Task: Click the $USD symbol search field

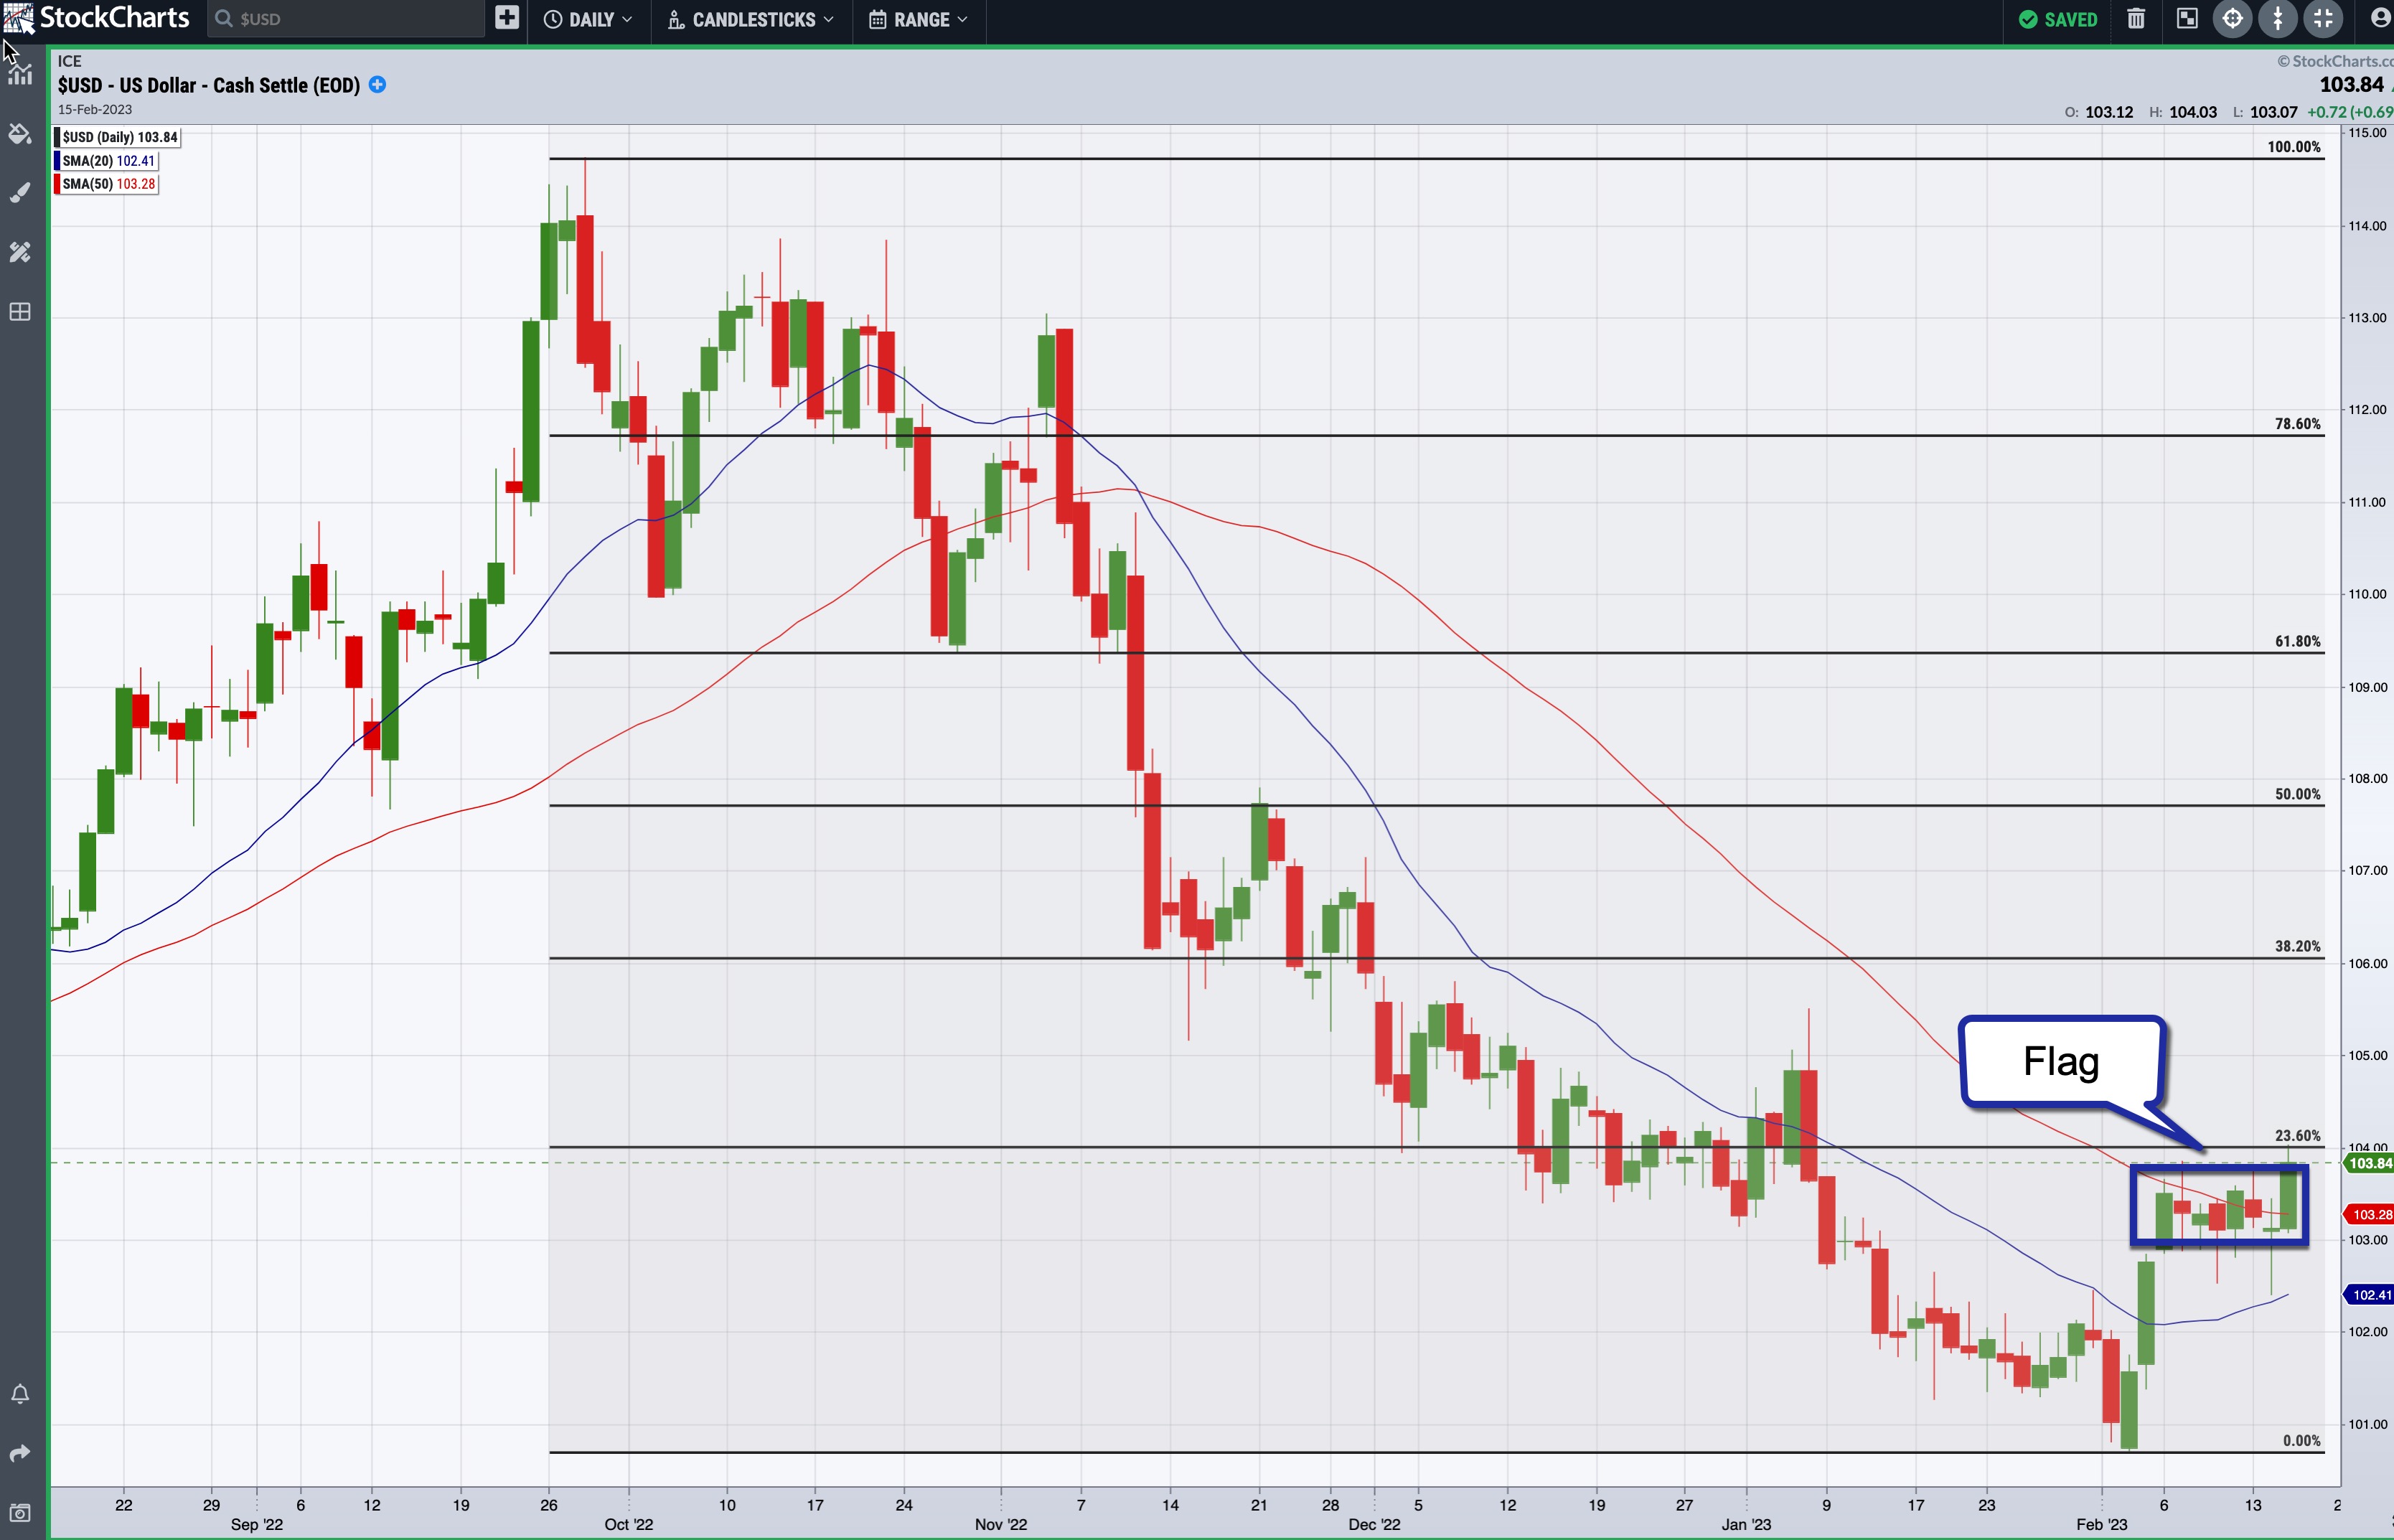Action: point(345,19)
